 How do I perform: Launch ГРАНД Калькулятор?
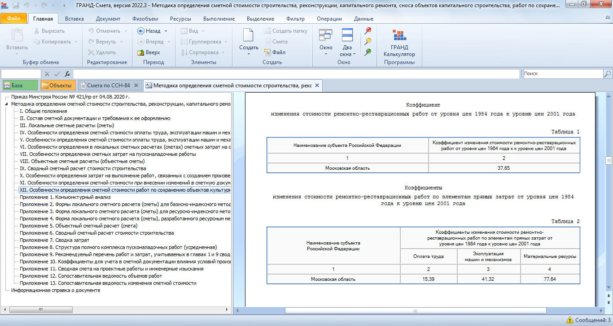pyautogui.click(x=399, y=43)
